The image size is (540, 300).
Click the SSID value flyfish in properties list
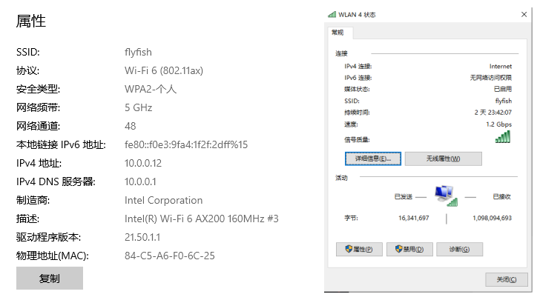(139, 52)
